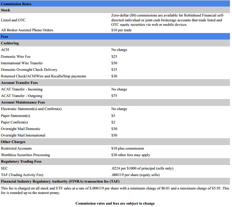
Task: Click ACAT Transfer - Incoming label
Action: click(22, 89)
